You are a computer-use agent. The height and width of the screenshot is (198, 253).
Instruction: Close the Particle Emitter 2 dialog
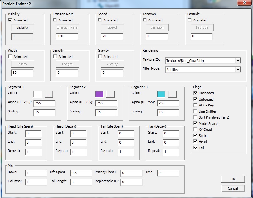click(x=244, y=2)
